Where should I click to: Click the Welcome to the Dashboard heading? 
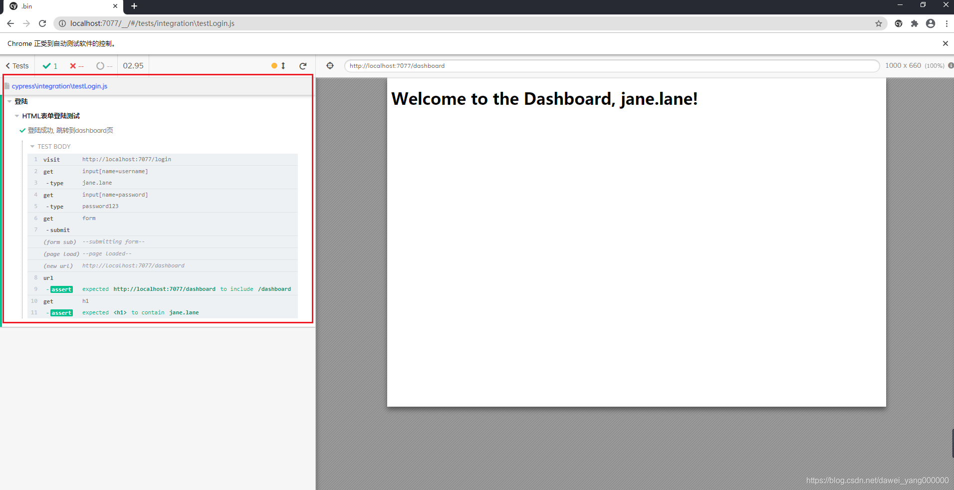[x=544, y=99]
